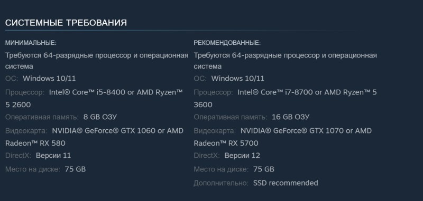Click minimum Оперативная память label
This screenshot has width=423, height=201.
coord(42,117)
